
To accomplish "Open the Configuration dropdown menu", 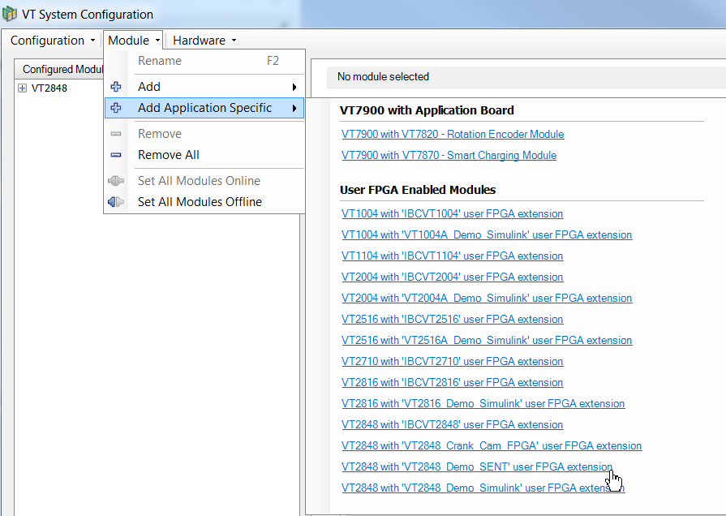I will [x=53, y=41].
